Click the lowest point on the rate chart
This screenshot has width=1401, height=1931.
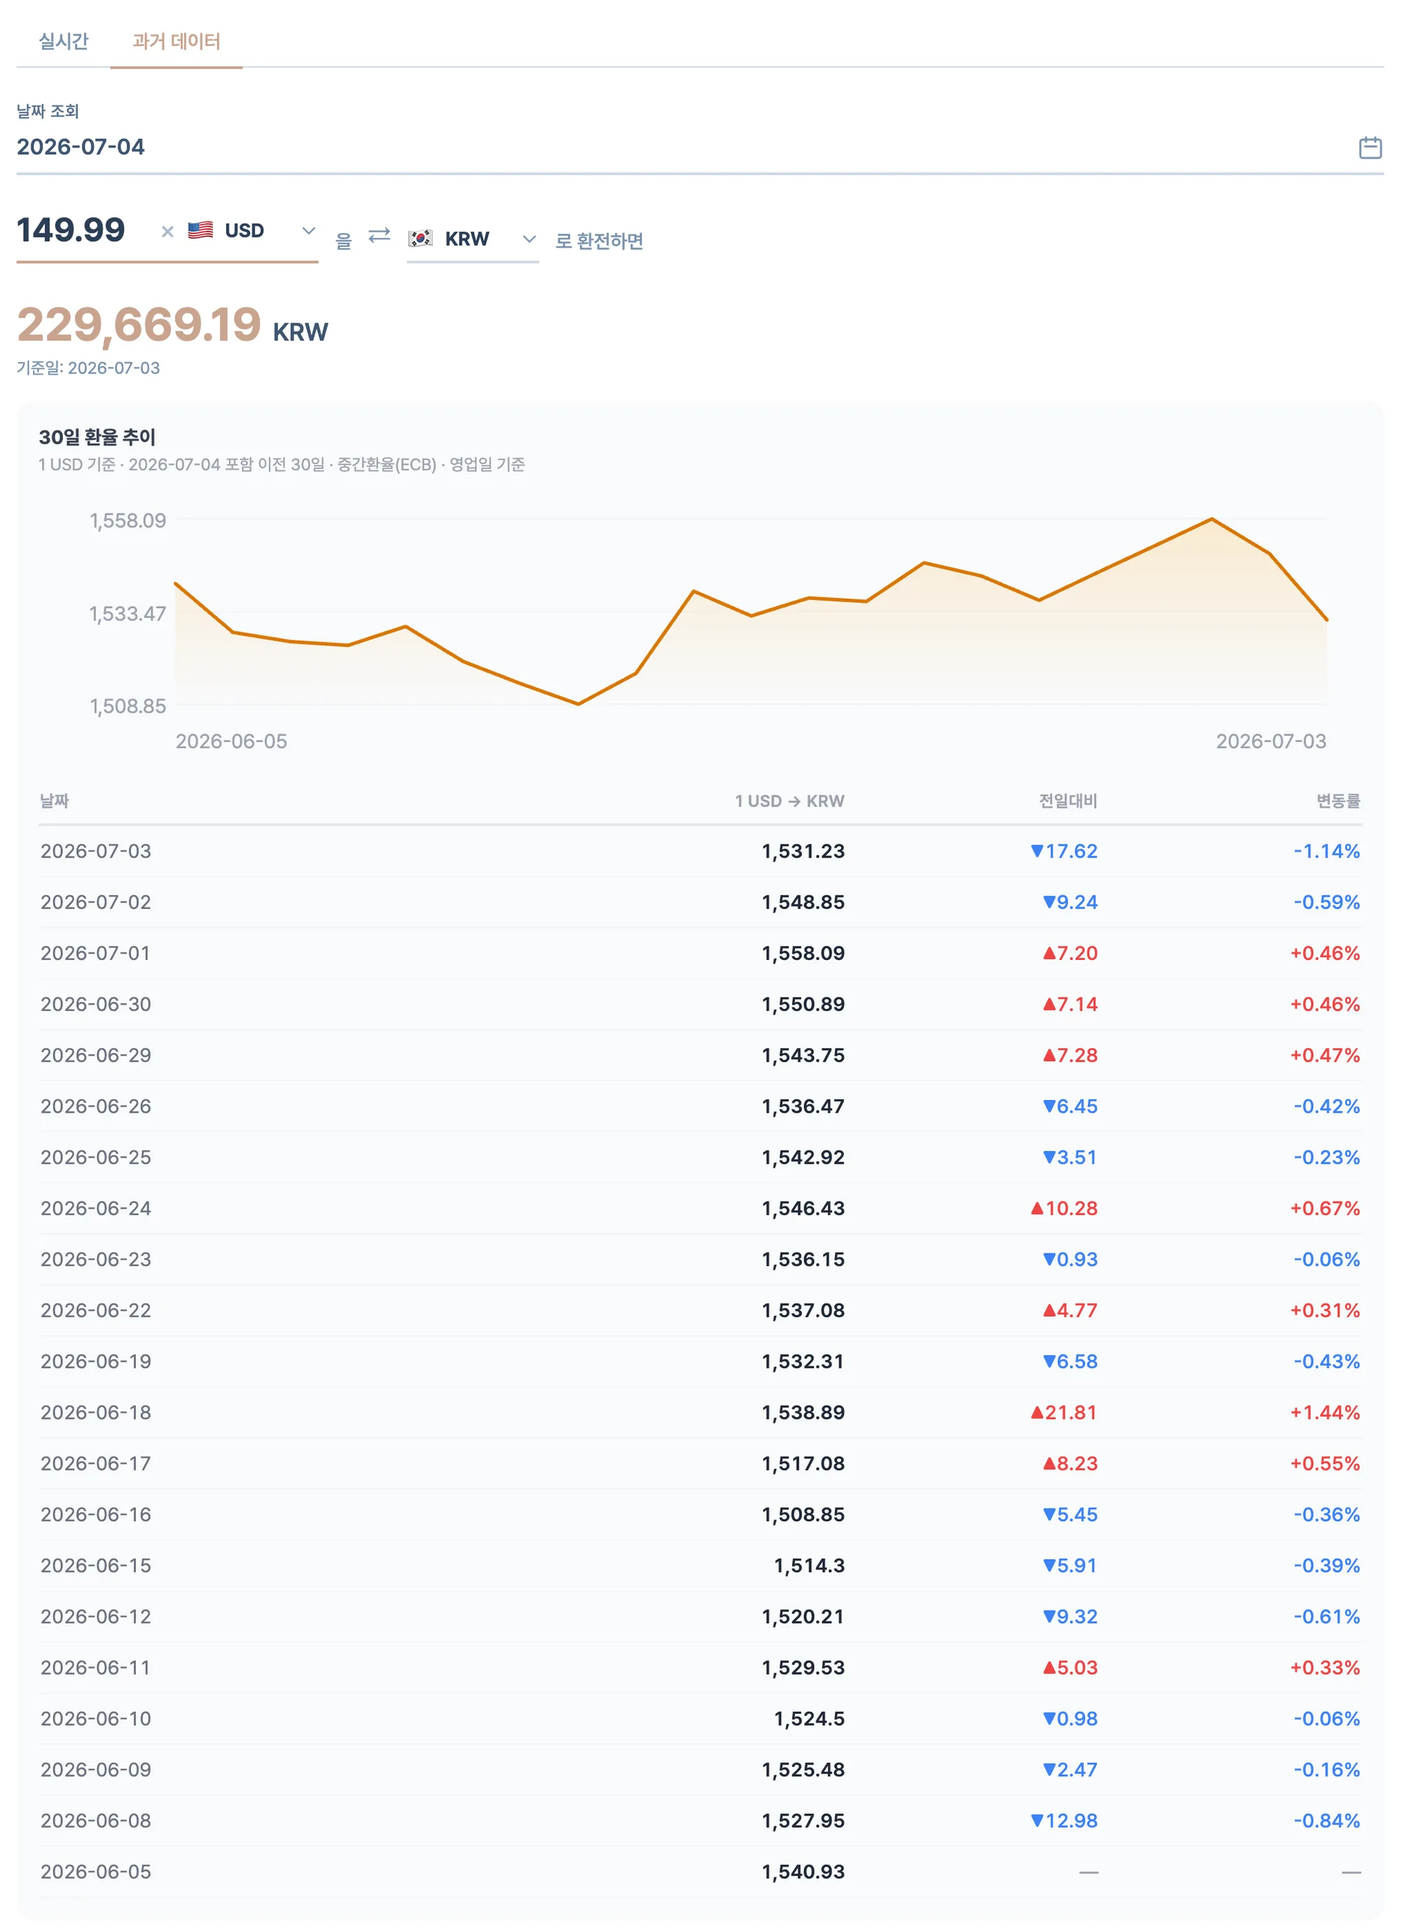pos(578,704)
